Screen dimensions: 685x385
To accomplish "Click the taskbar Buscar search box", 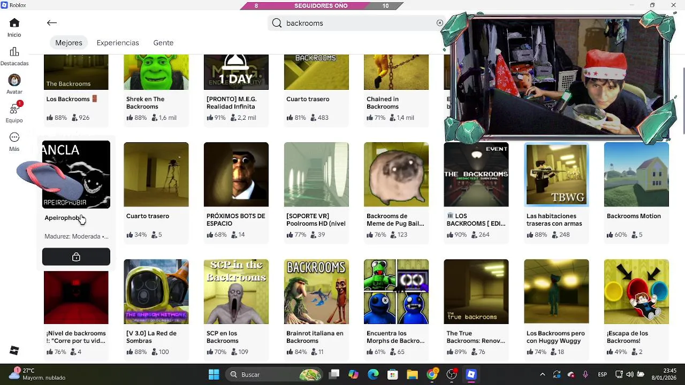I will [273, 374].
